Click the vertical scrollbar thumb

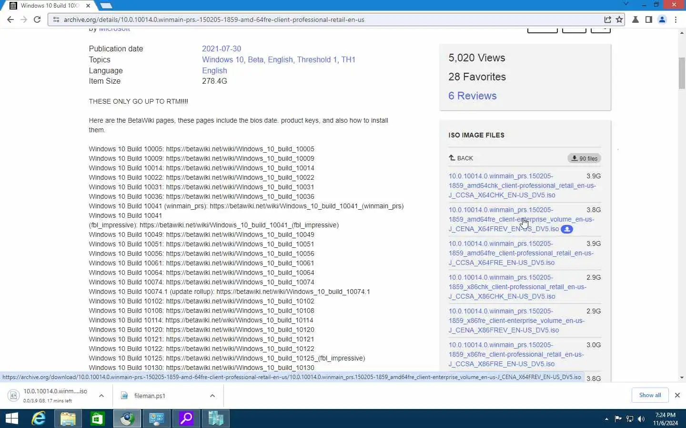click(682, 73)
